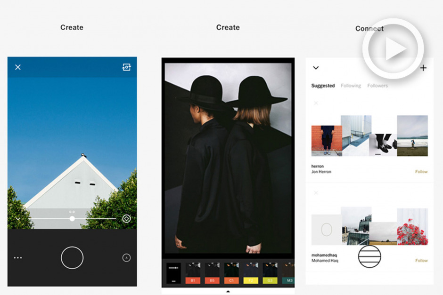Image resolution: width=443 pixels, height=295 pixels.
Task: Play the video overlay button
Action: coord(393,49)
